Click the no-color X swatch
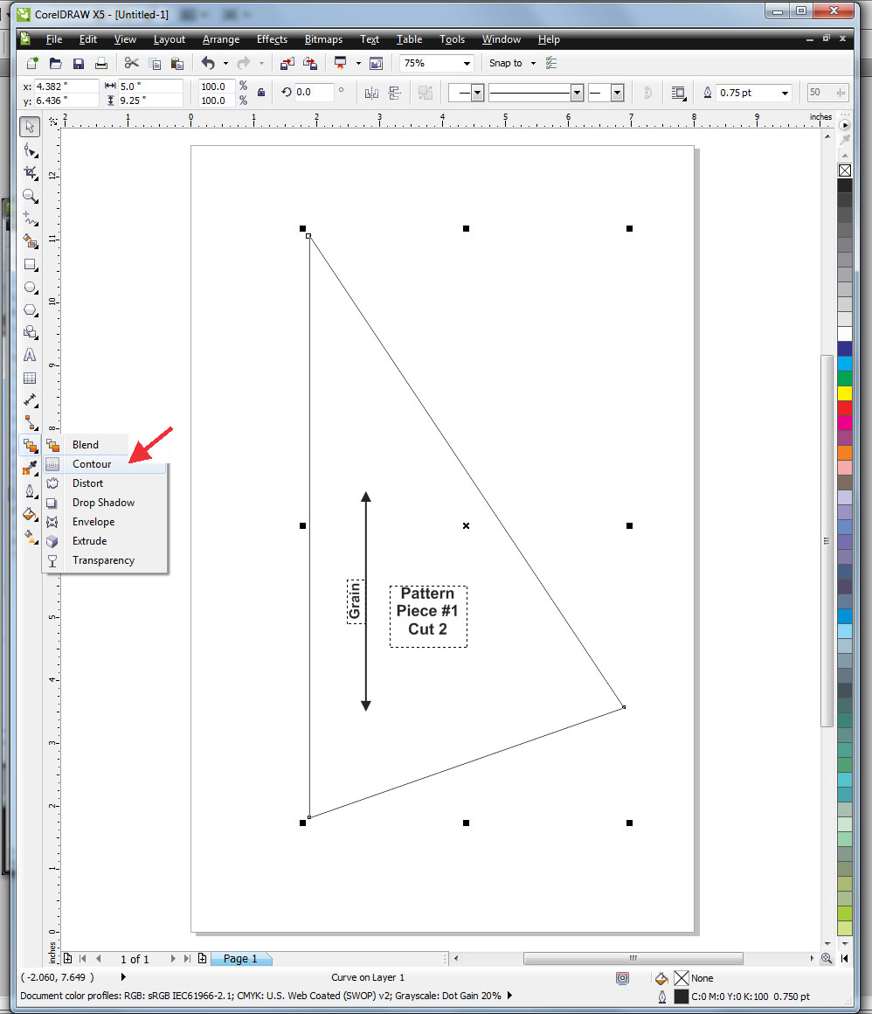This screenshot has height=1014, width=872. [844, 170]
